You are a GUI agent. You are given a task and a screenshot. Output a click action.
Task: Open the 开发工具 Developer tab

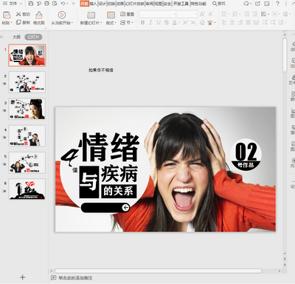click(181, 4)
